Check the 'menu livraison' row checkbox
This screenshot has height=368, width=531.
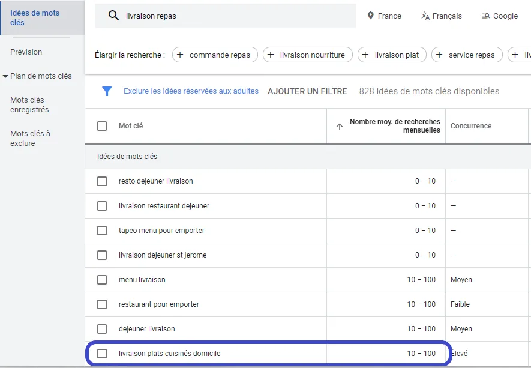[x=102, y=280]
